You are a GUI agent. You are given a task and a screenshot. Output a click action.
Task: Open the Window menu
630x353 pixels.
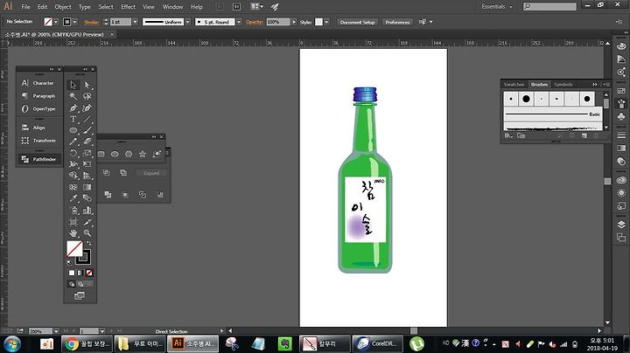[172, 7]
